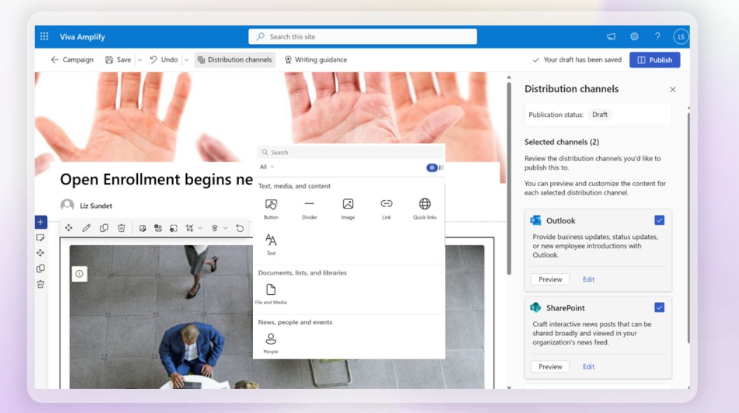Screen dimensions: 739x413
Task: Click info icon on the image
Action: click(x=79, y=273)
